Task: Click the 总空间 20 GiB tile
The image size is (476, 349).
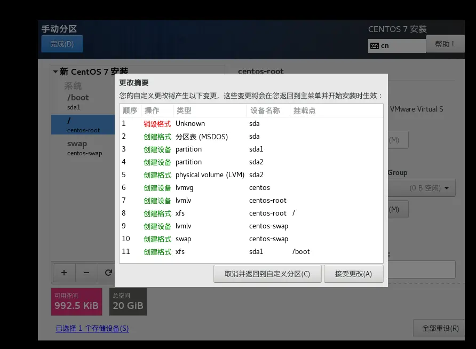Action: [x=128, y=302]
